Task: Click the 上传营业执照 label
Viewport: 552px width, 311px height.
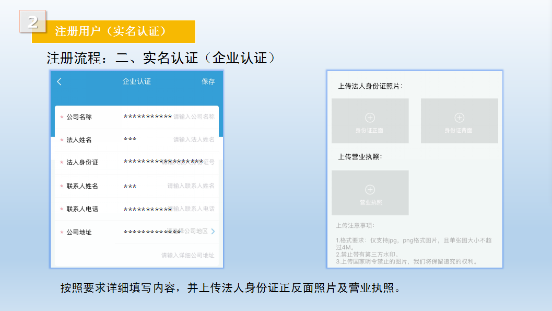Action: 360,157
